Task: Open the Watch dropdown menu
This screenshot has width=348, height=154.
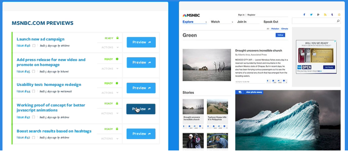Action: tap(222, 22)
